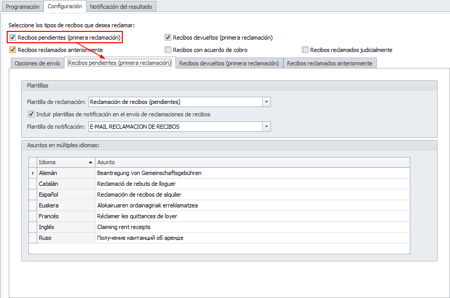The image size is (450, 298).
Task: Sort by the Idioma column header
Action: (x=66, y=162)
